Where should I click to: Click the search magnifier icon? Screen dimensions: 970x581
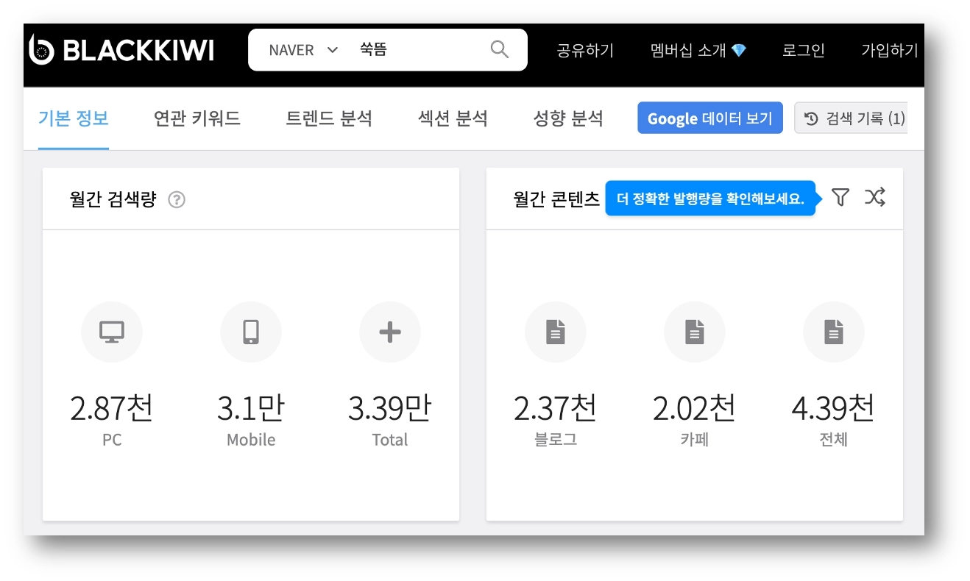pos(499,49)
